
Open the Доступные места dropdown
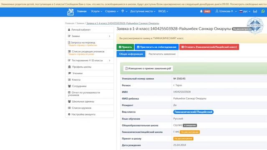[x=143, y=11]
